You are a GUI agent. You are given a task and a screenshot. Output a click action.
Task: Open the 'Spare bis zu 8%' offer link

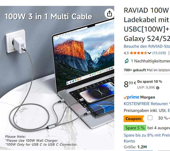click(x=147, y=138)
